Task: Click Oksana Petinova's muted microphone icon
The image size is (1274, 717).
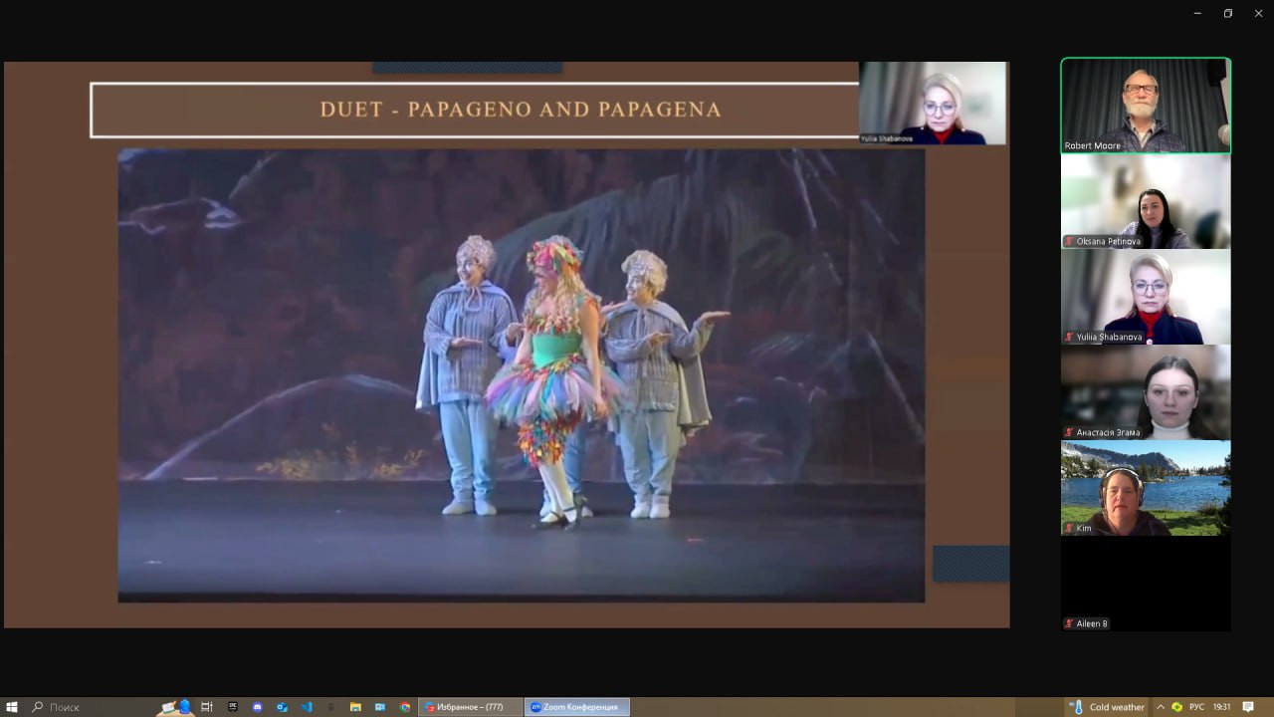Action: 1070,242
